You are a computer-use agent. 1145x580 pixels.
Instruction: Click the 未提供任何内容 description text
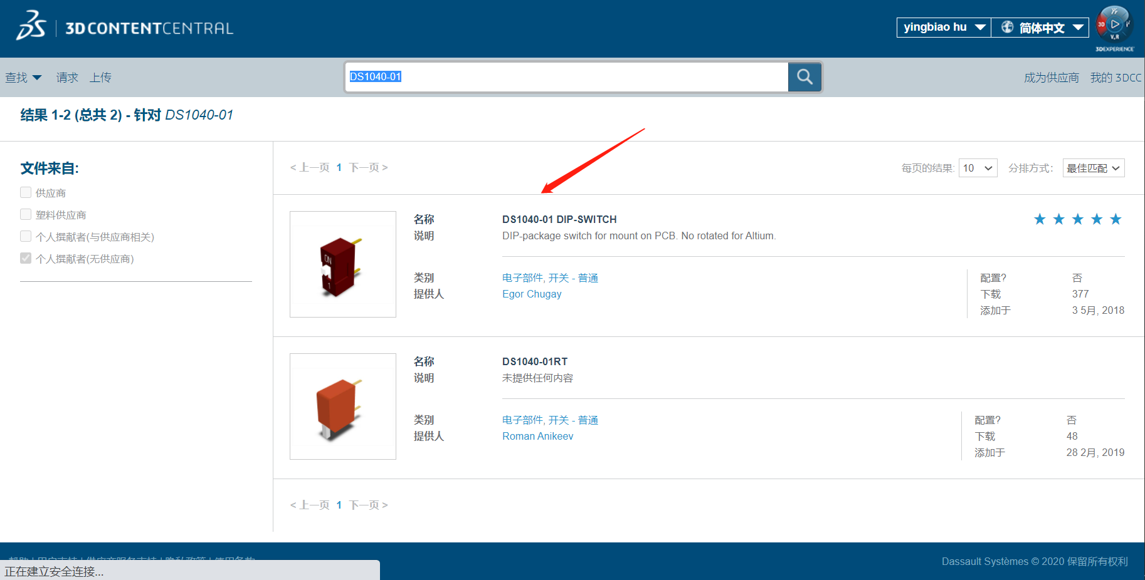tap(537, 378)
